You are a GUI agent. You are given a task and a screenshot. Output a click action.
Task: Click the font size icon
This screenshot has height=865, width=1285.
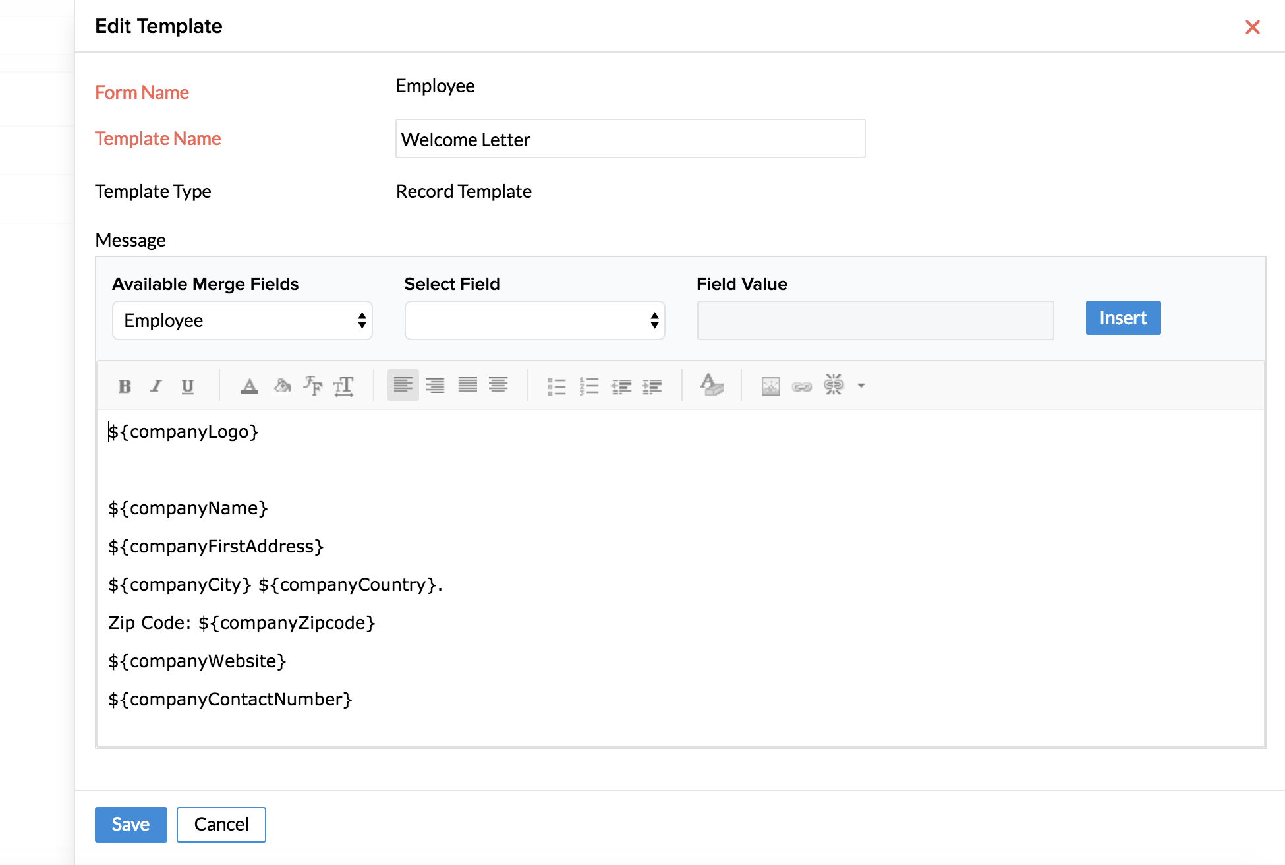[x=344, y=386]
